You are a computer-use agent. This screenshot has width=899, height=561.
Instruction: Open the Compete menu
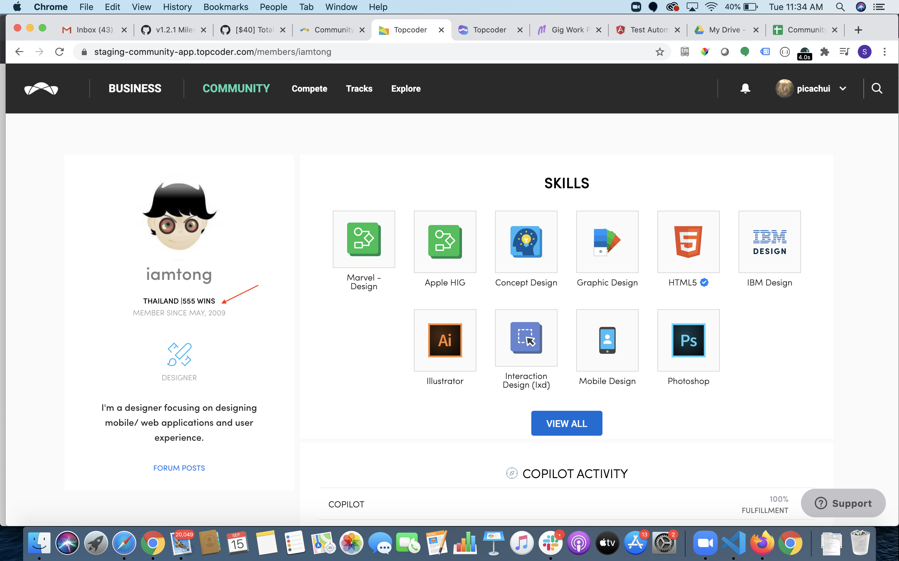[x=309, y=89]
